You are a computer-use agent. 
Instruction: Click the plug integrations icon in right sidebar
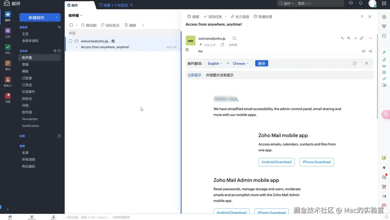click(x=384, y=52)
